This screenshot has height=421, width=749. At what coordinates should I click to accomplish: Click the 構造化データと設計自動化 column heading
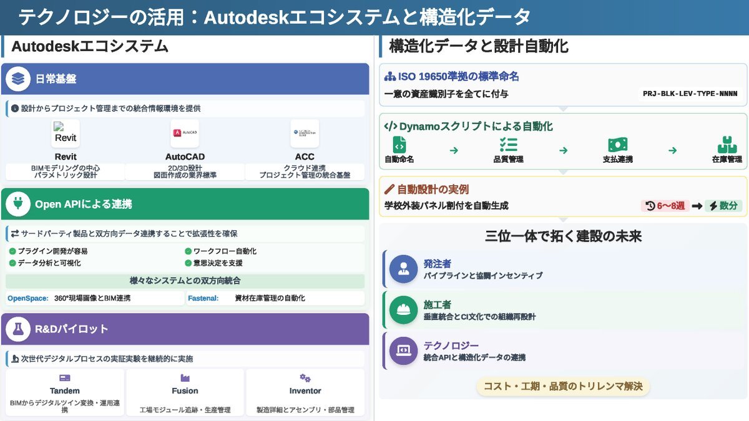479,47
